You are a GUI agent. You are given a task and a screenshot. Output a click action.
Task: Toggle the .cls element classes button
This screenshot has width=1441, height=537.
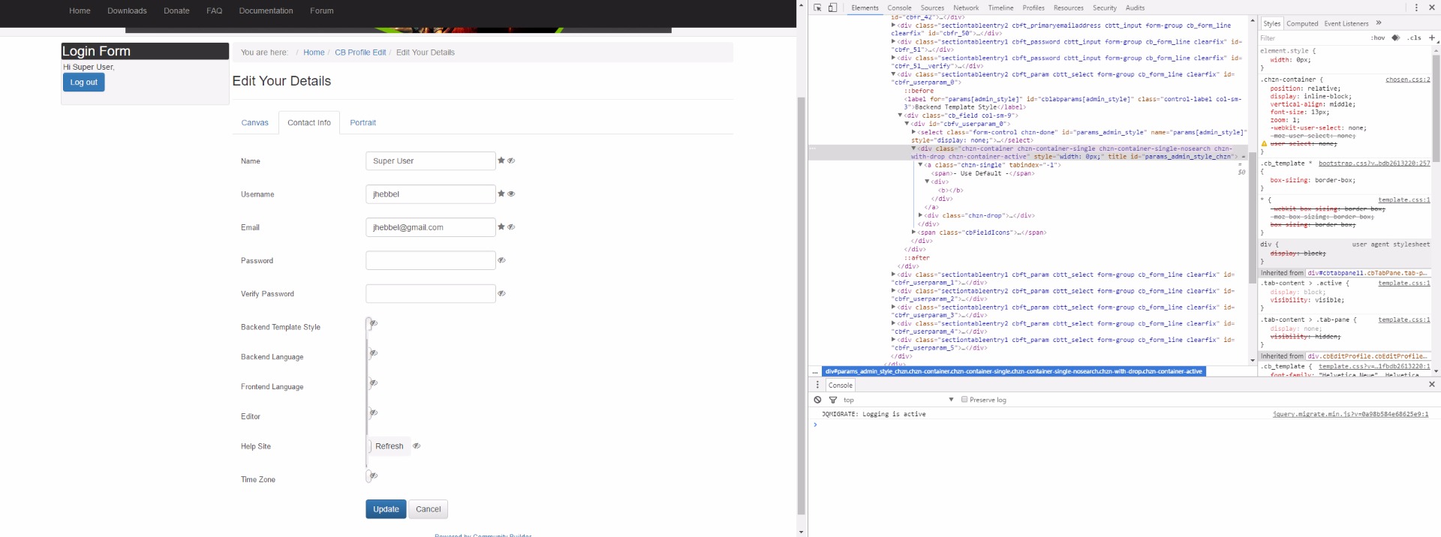1415,37
